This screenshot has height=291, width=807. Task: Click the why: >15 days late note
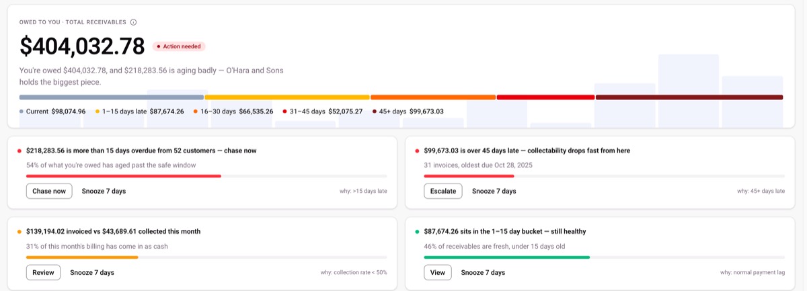click(363, 191)
